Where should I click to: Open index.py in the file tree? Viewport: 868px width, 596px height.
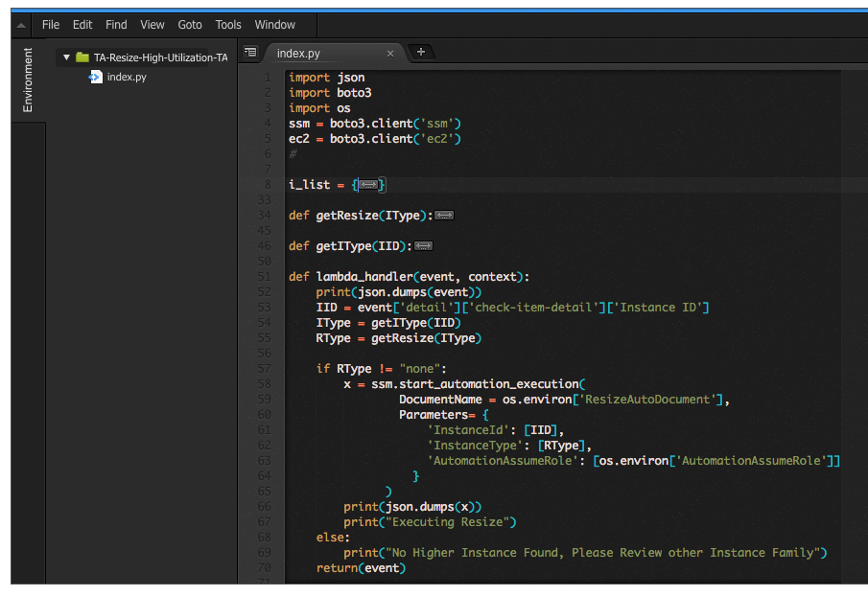tap(127, 77)
